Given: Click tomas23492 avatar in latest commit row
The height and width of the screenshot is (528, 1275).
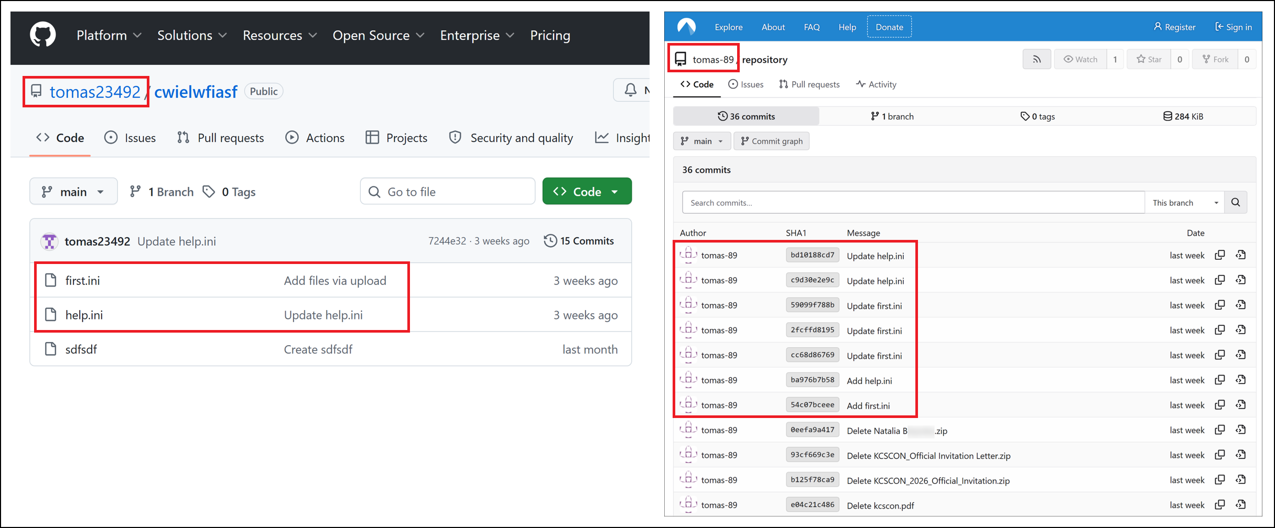Looking at the screenshot, I should click(x=49, y=241).
